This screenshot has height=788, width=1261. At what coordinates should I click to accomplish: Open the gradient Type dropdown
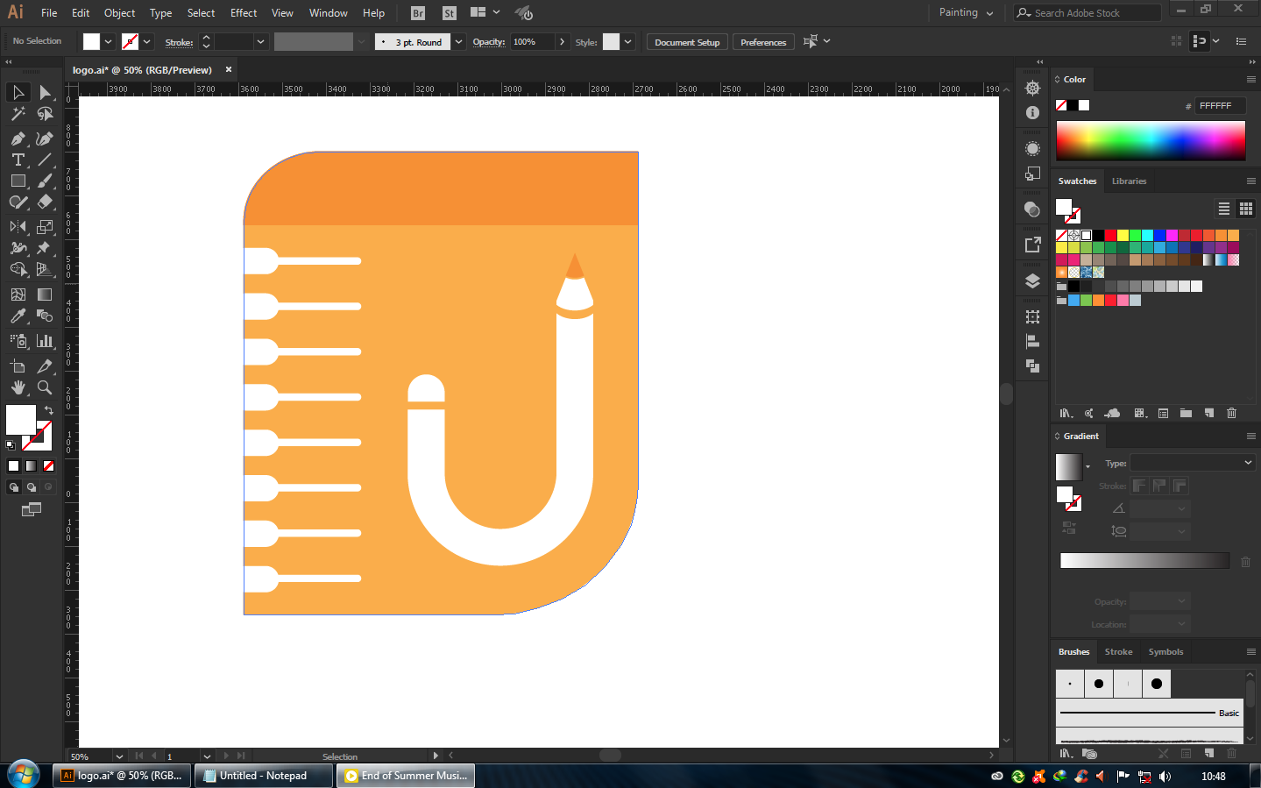click(x=1193, y=463)
